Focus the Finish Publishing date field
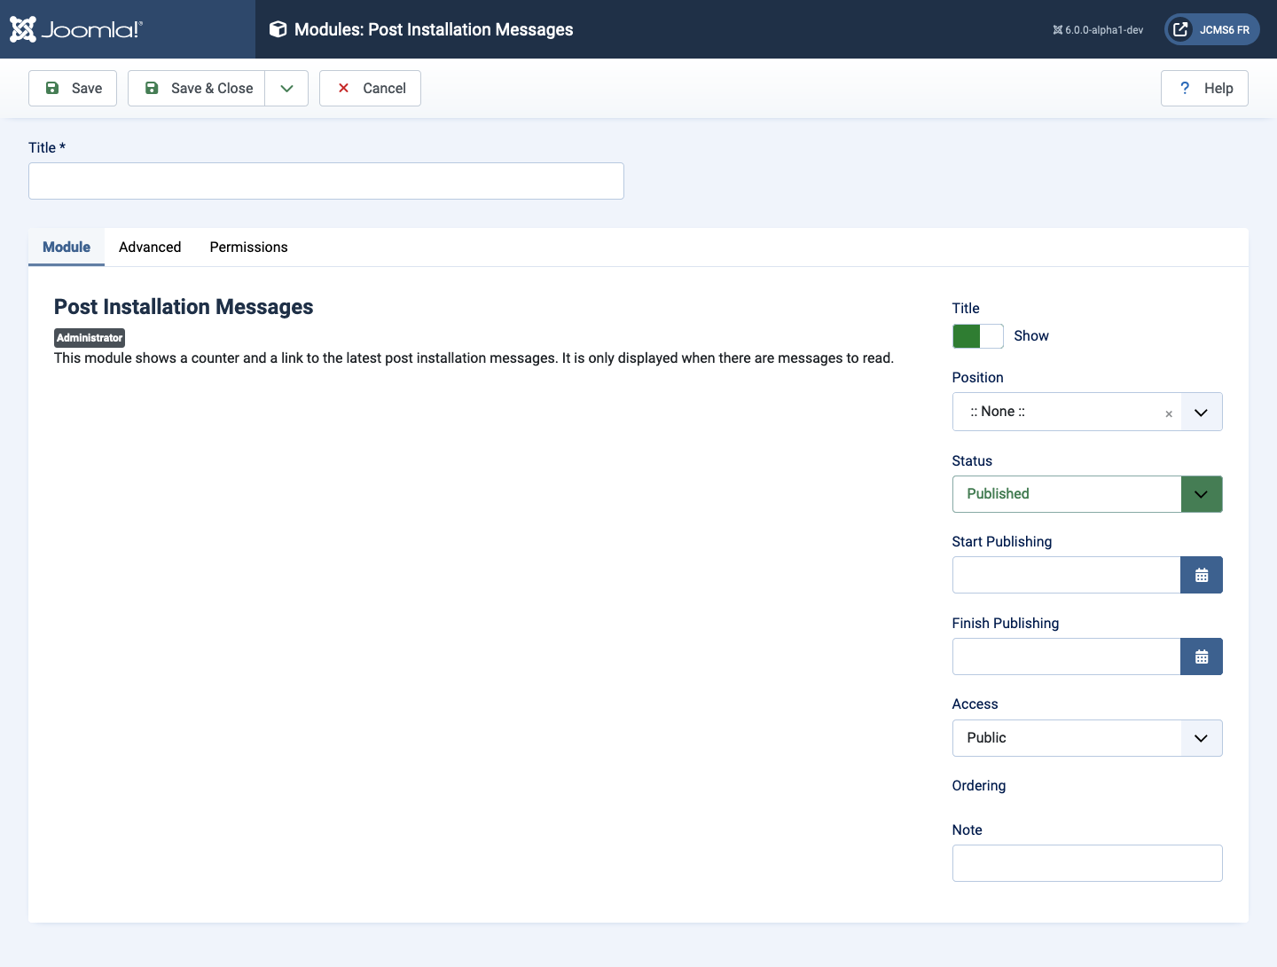Viewport: 1277px width, 967px height. coord(1066,656)
